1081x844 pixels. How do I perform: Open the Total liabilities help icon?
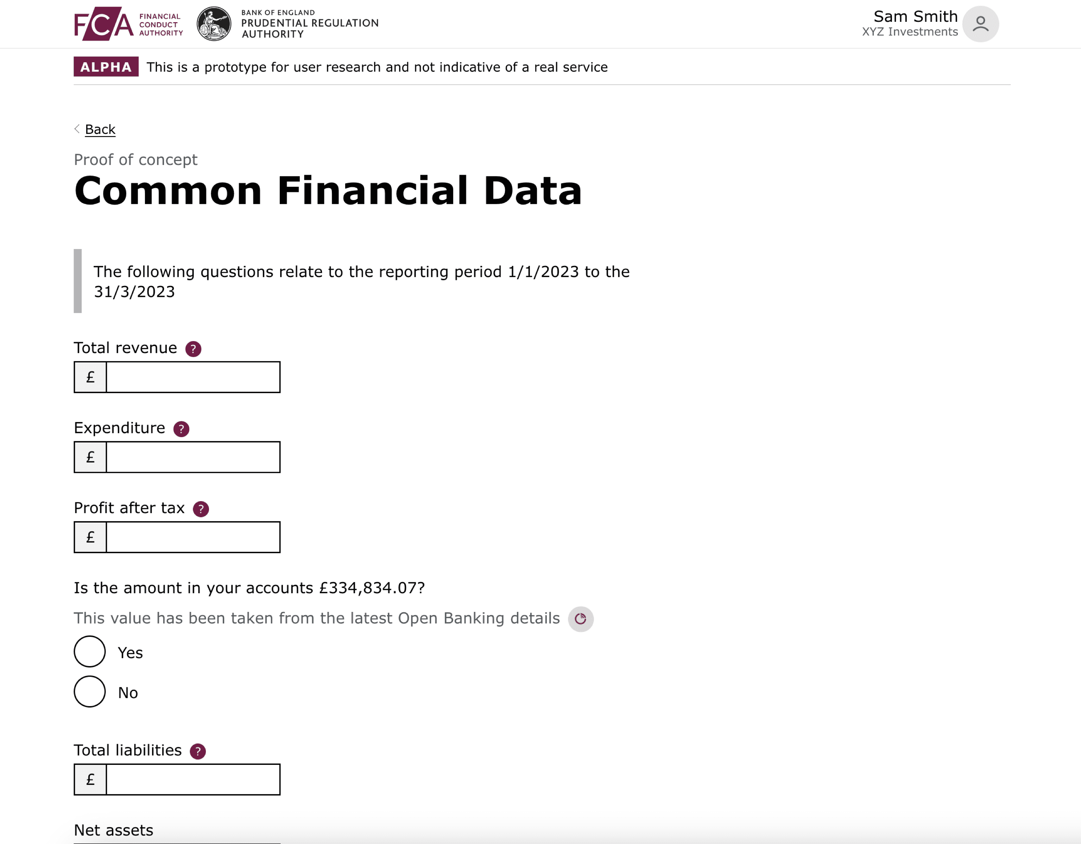[197, 751]
